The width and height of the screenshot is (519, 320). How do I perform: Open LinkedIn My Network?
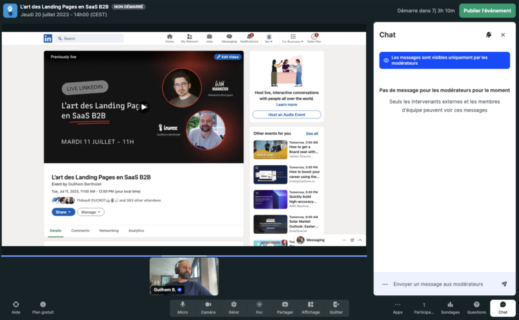pyautogui.click(x=189, y=38)
